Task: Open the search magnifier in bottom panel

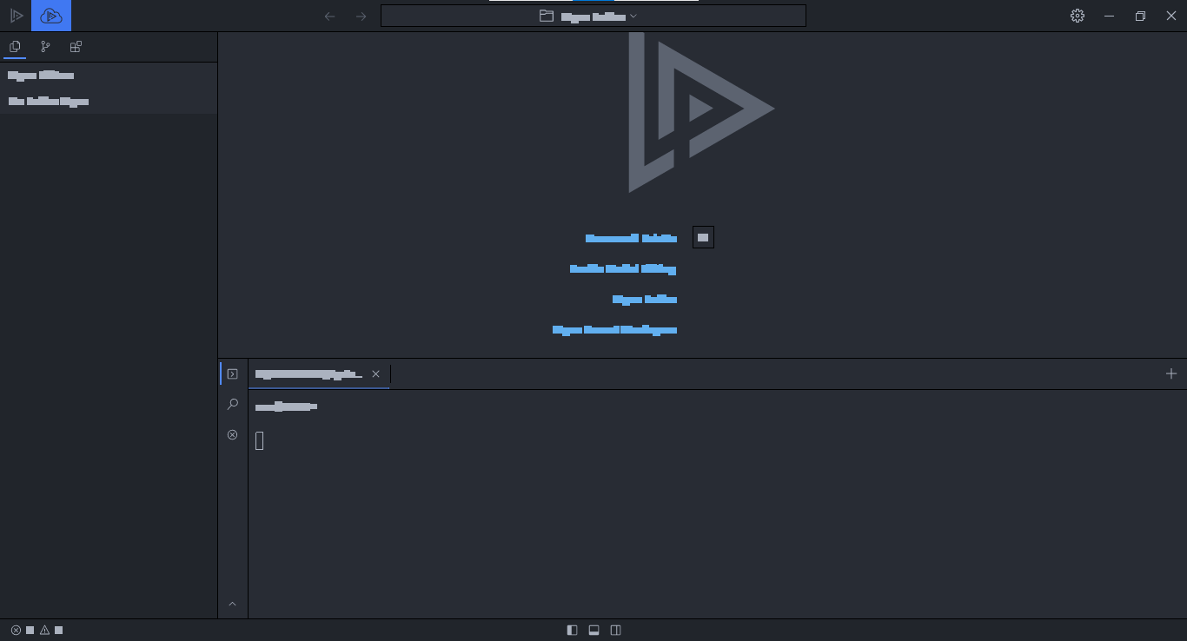Action: pyautogui.click(x=232, y=404)
